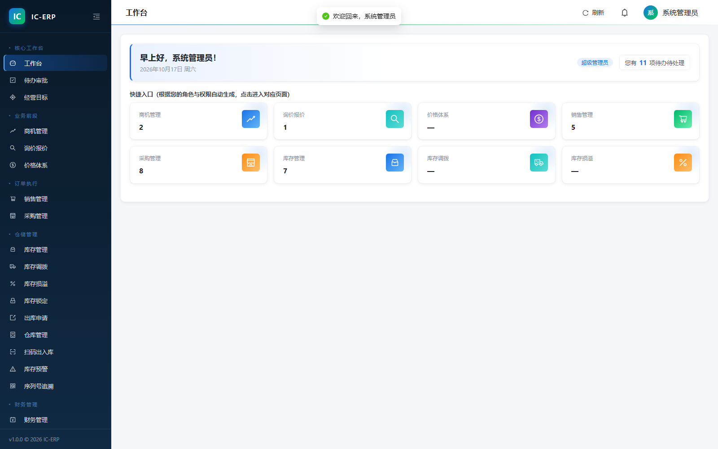The image size is (718, 449).
Task: Collapse the sidebar menu icon
Action: point(96,17)
